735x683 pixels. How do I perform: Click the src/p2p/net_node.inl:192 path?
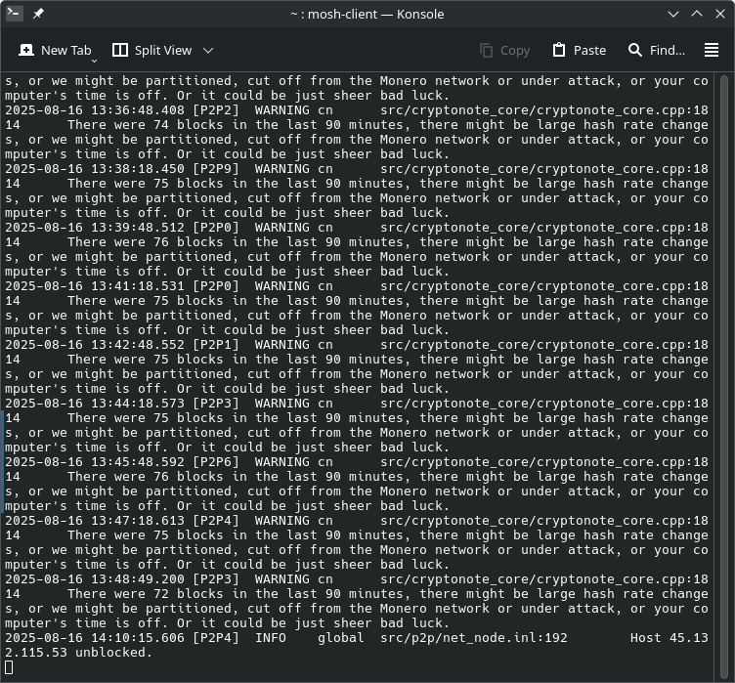(x=473, y=637)
